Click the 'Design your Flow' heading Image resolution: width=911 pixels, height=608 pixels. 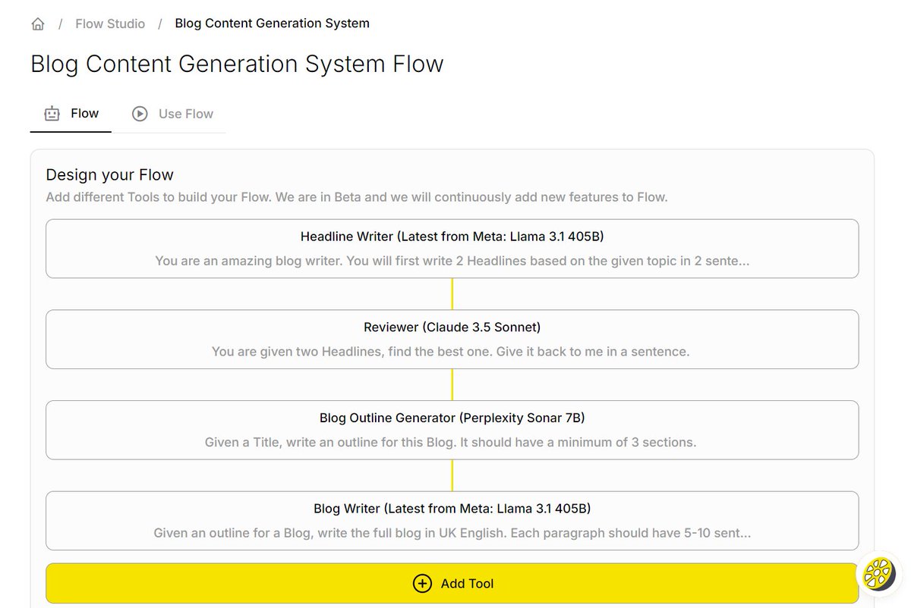tap(110, 174)
